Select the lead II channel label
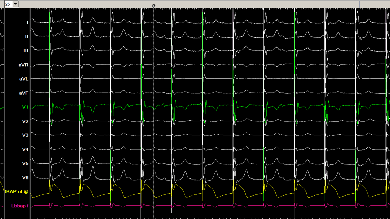 (x=27, y=37)
